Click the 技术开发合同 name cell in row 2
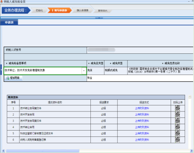This screenshot has width=194, height=153. tap(55, 114)
